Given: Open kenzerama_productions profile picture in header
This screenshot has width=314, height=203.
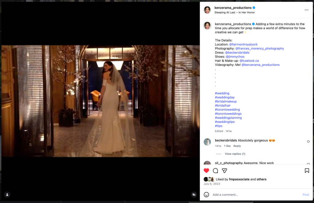Looking at the screenshot, I should point(207,10).
